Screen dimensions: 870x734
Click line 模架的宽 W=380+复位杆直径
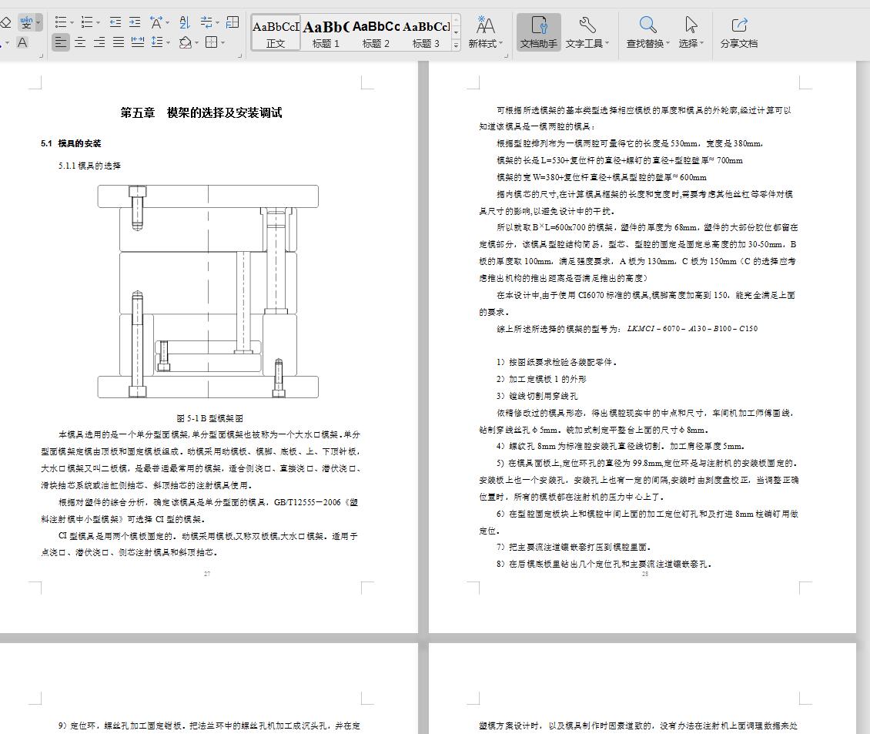(601, 177)
